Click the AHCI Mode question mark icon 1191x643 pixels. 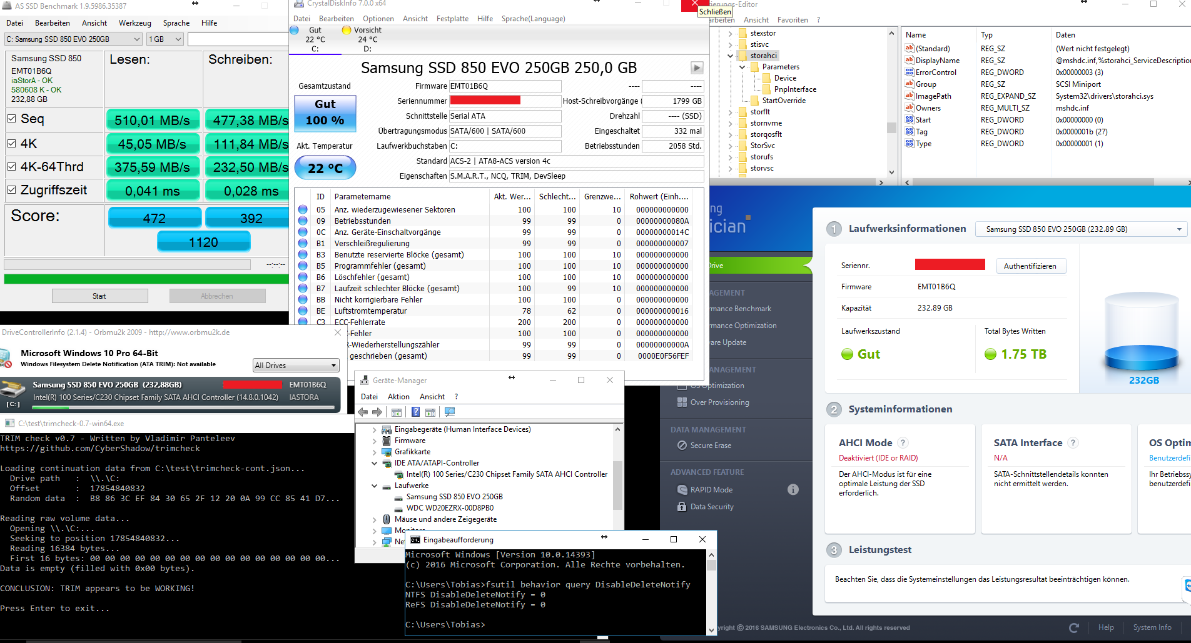903,443
